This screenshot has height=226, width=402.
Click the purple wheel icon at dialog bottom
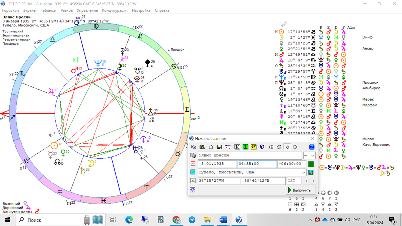tap(193, 190)
